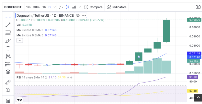Click the 0.10800 current price label
The image size is (202, 104).
(194, 20)
